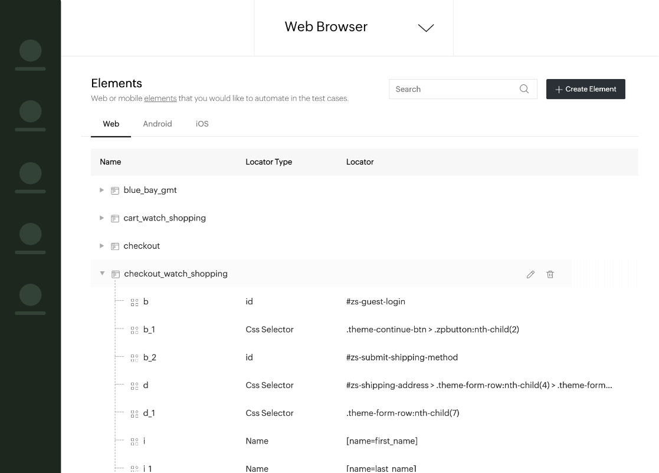Click the Locator column header
659x473 pixels.
coord(360,162)
